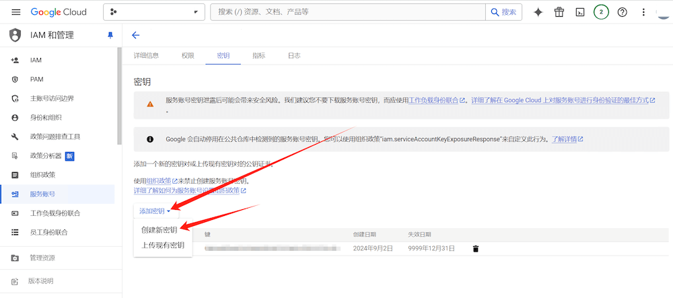The width and height of the screenshot is (673, 298).
Task: Open the hamburger navigation menu
Action: [x=16, y=12]
